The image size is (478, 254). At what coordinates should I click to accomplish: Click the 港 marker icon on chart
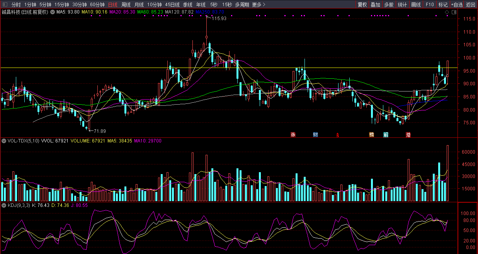[408, 135]
